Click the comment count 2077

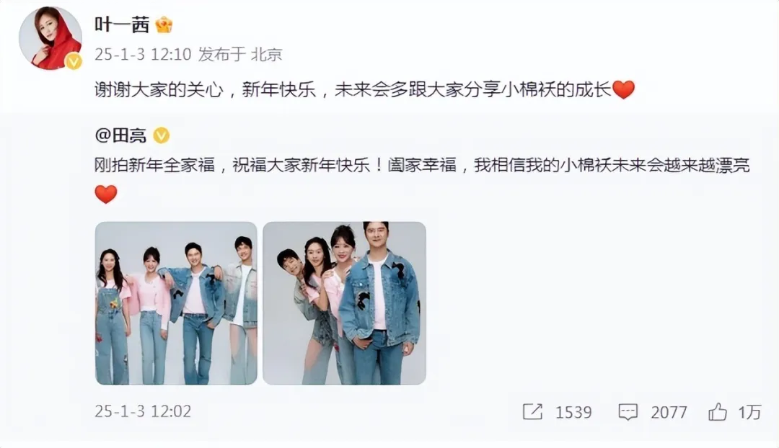click(669, 412)
